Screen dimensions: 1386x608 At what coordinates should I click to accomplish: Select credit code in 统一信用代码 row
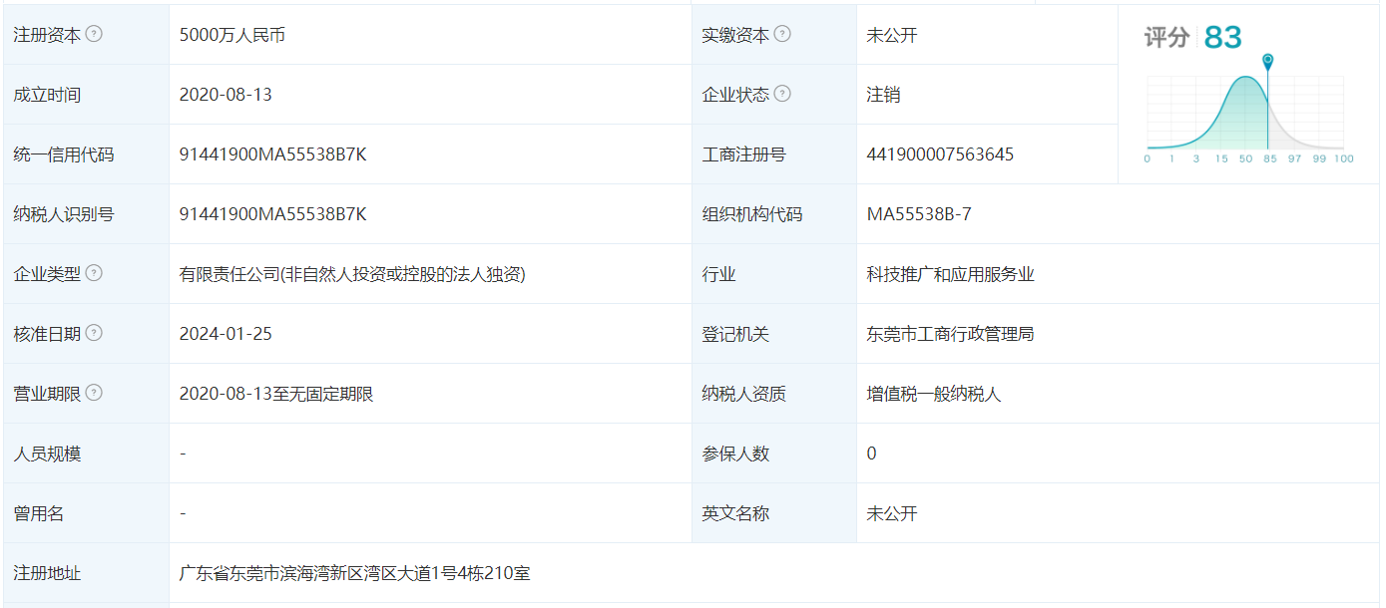click(273, 154)
